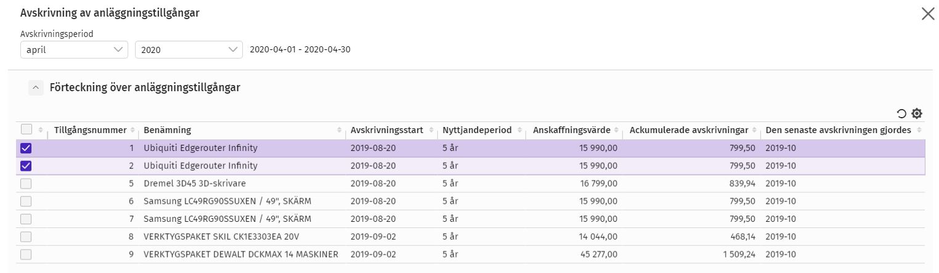Viewport: 939px width, 273px height.
Task: Collapse the Förteckning över anläggningstillgångar section
Action: click(36, 88)
